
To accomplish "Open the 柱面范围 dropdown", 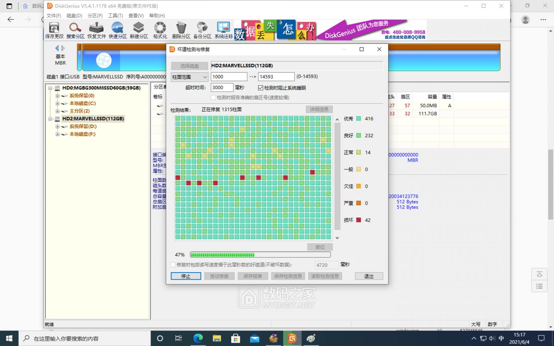I will coord(189,77).
